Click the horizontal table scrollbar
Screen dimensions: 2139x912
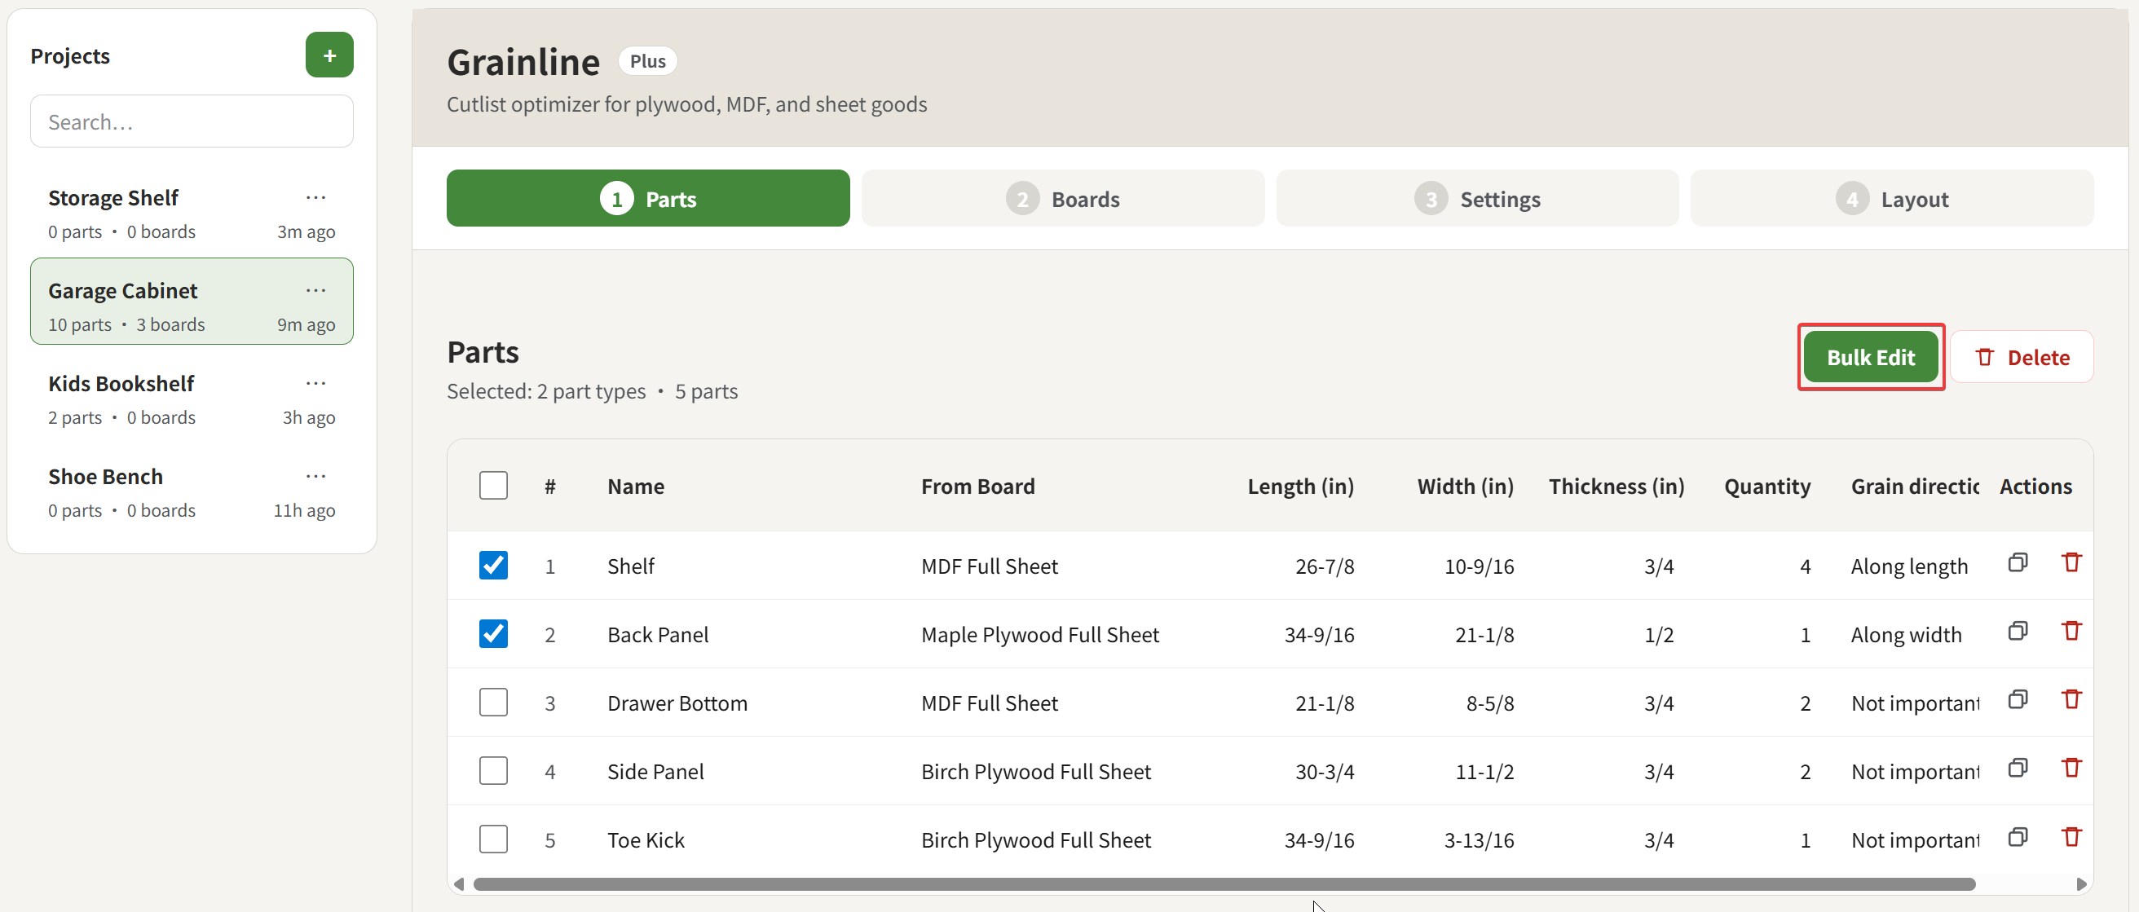click(x=1223, y=883)
